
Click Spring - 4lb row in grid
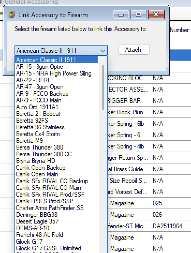[129, 146]
